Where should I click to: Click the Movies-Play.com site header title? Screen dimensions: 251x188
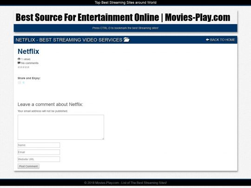[x=123, y=17]
